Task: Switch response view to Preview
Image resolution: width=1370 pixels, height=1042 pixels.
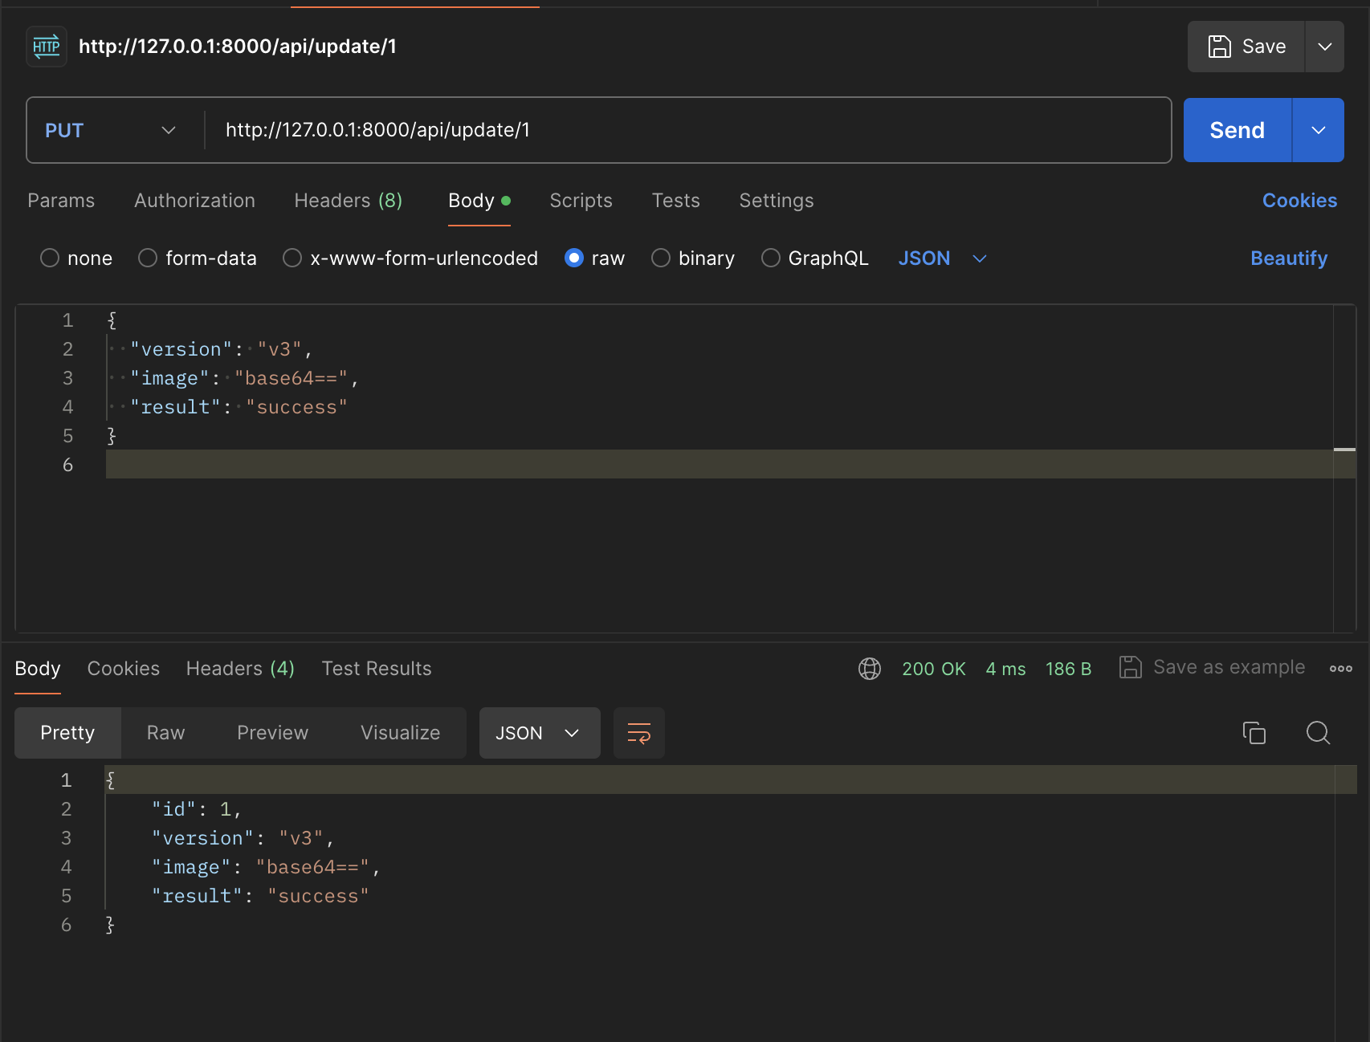Action: (x=272, y=733)
